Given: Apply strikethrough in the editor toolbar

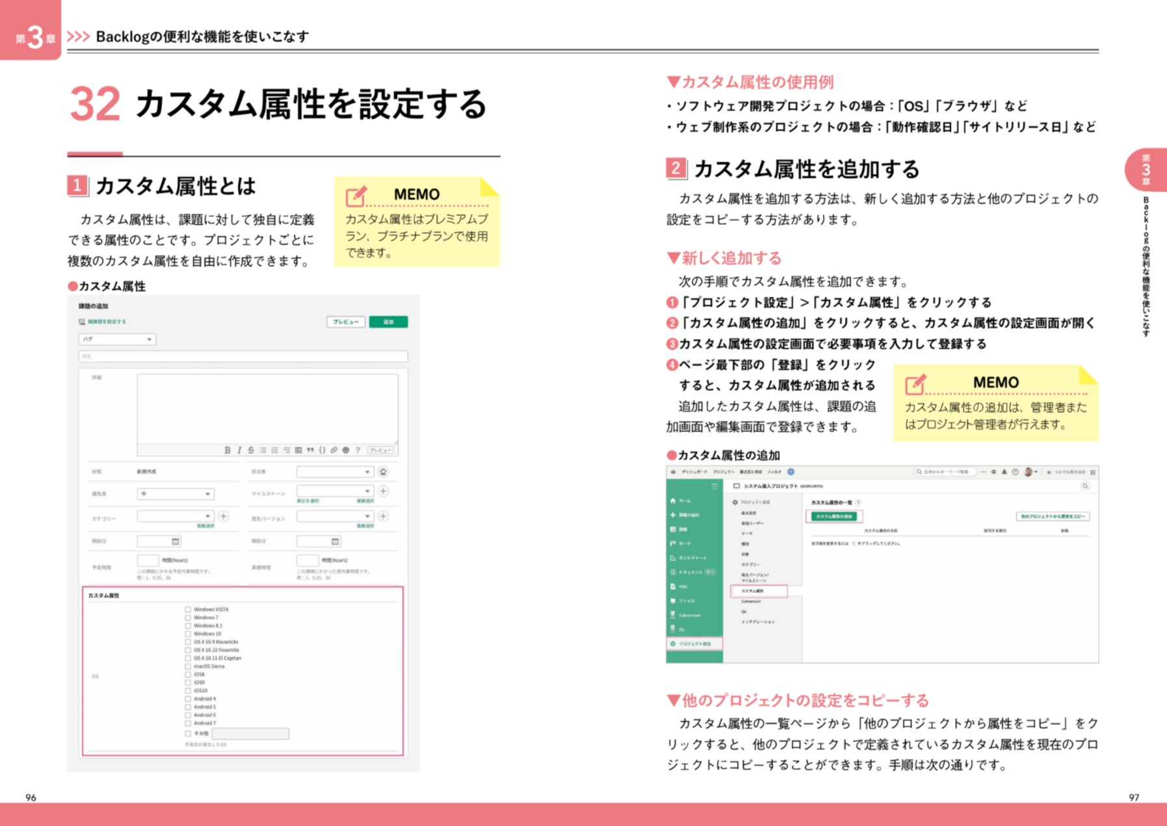Looking at the screenshot, I should tap(251, 450).
